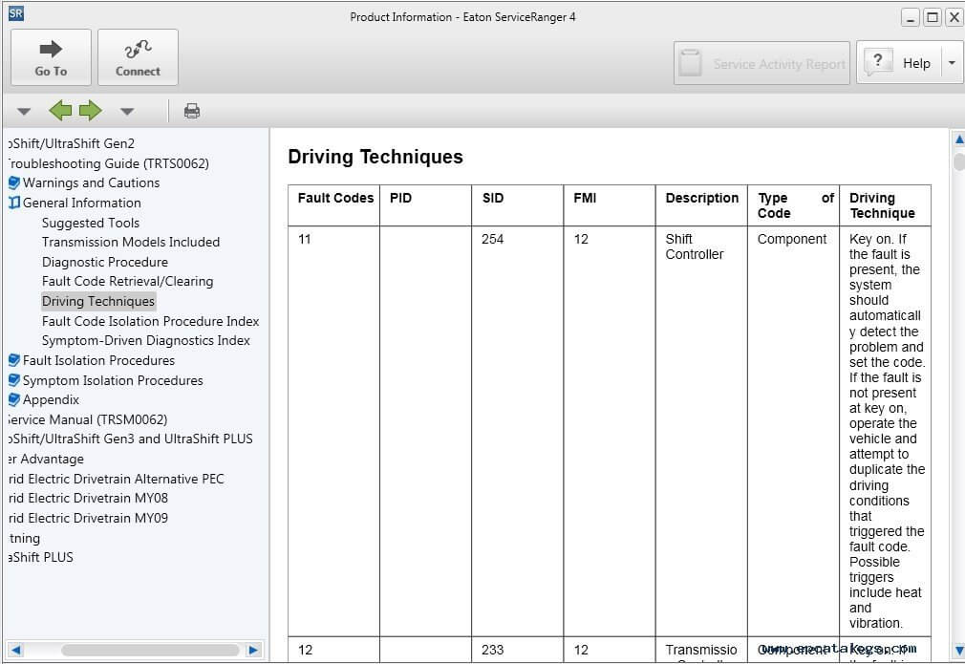Click the right arrow of the horizontal scrollbar
The height and width of the screenshot is (664, 965).
253,649
